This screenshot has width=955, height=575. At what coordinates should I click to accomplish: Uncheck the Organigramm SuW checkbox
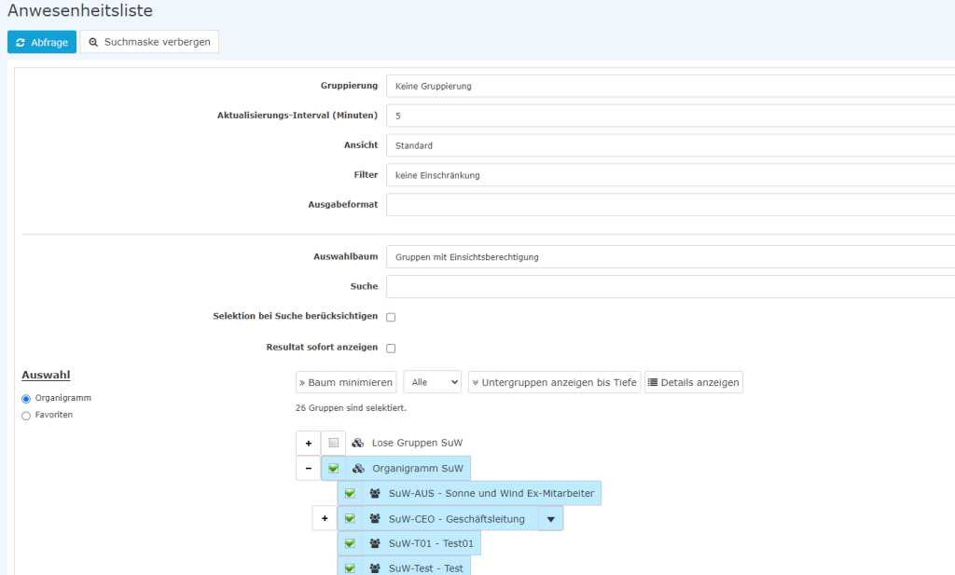pyautogui.click(x=333, y=469)
